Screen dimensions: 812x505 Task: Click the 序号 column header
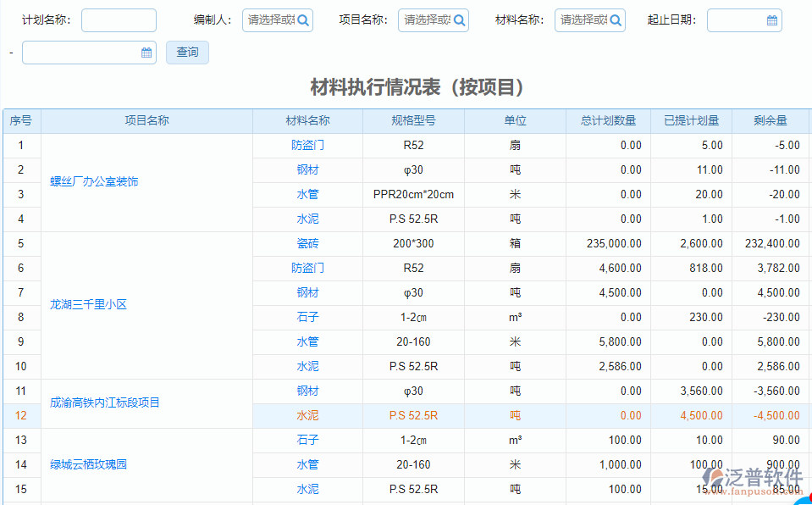click(21, 120)
